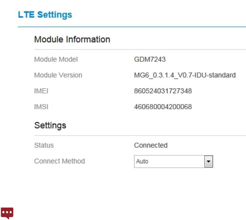This screenshot has height=220, width=246.
Task: Click the Module Information section heading
Action: (x=72, y=39)
